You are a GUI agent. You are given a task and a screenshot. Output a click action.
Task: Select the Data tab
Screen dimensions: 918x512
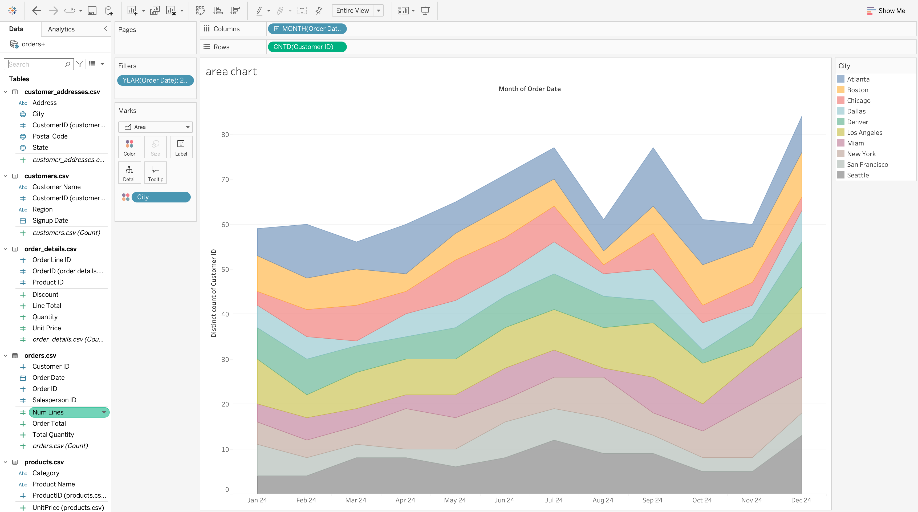coord(16,29)
